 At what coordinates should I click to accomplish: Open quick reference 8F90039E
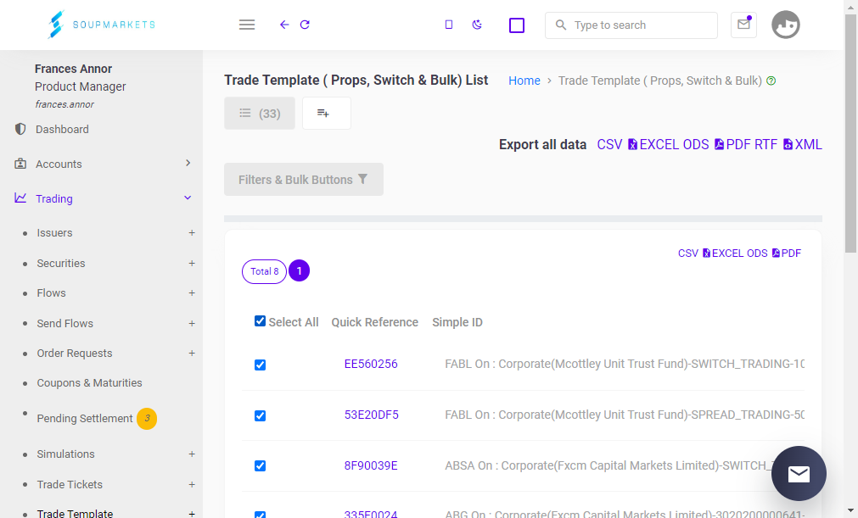click(x=371, y=465)
